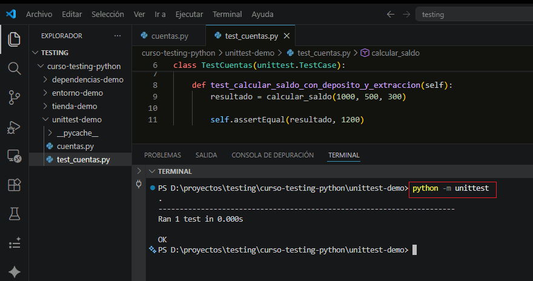Open the Selección menu

[x=108, y=15]
